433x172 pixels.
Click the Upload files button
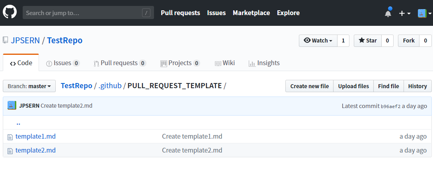tap(353, 86)
